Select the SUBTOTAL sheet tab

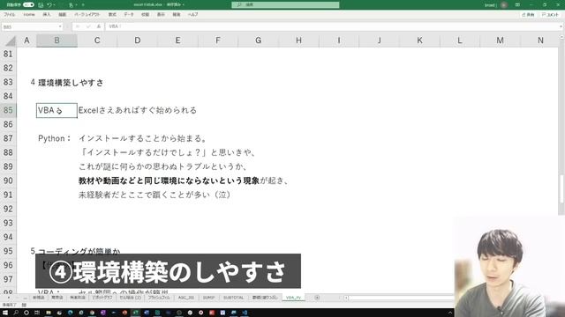233,298
